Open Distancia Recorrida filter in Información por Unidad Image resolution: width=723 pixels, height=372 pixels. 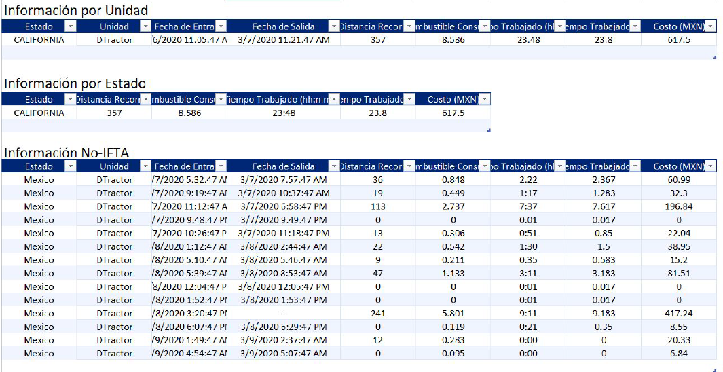(x=409, y=26)
